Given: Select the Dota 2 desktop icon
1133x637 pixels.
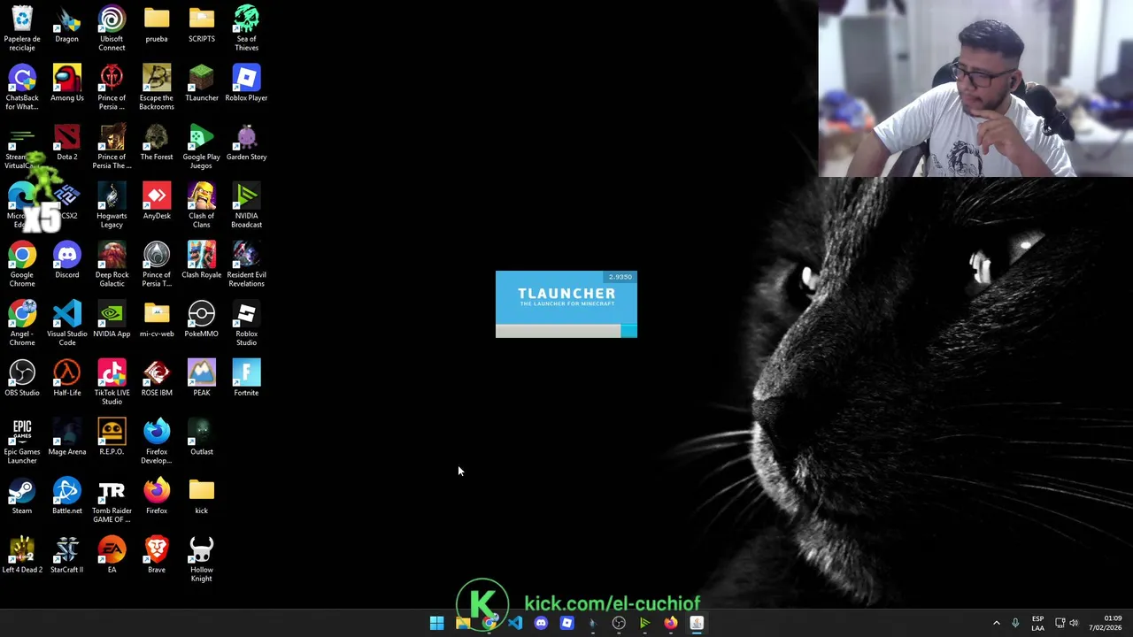Looking at the screenshot, I should pyautogui.click(x=66, y=142).
